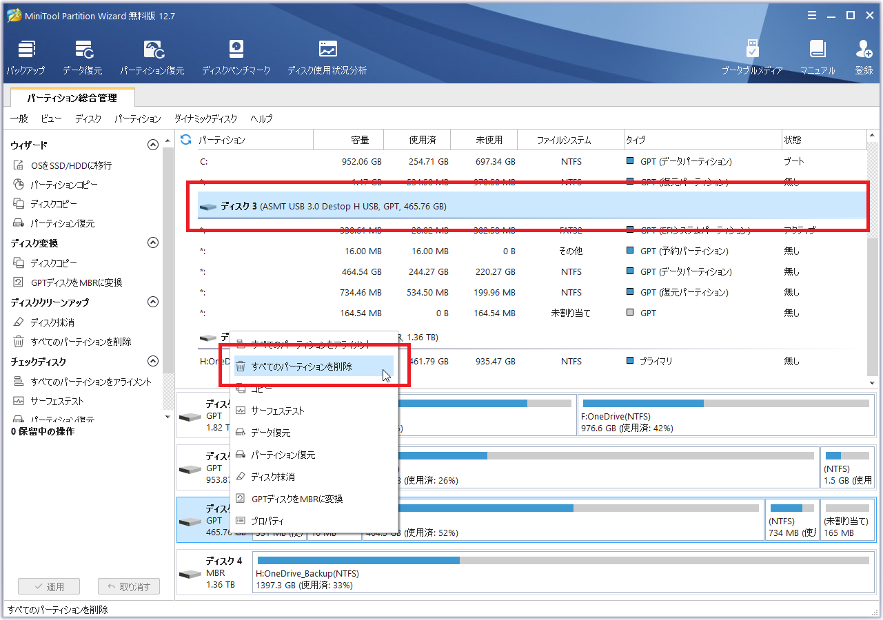Click the 適用 (Apply) button
This screenshot has width=883, height=620.
(x=49, y=587)
